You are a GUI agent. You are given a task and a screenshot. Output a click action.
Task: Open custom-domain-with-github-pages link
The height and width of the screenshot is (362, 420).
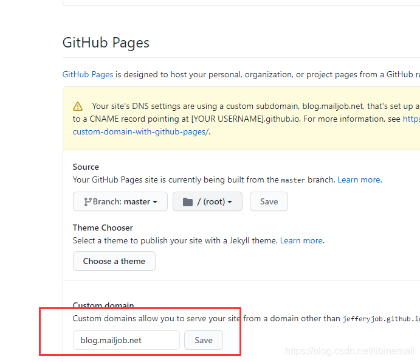click(x=140, y=131)
